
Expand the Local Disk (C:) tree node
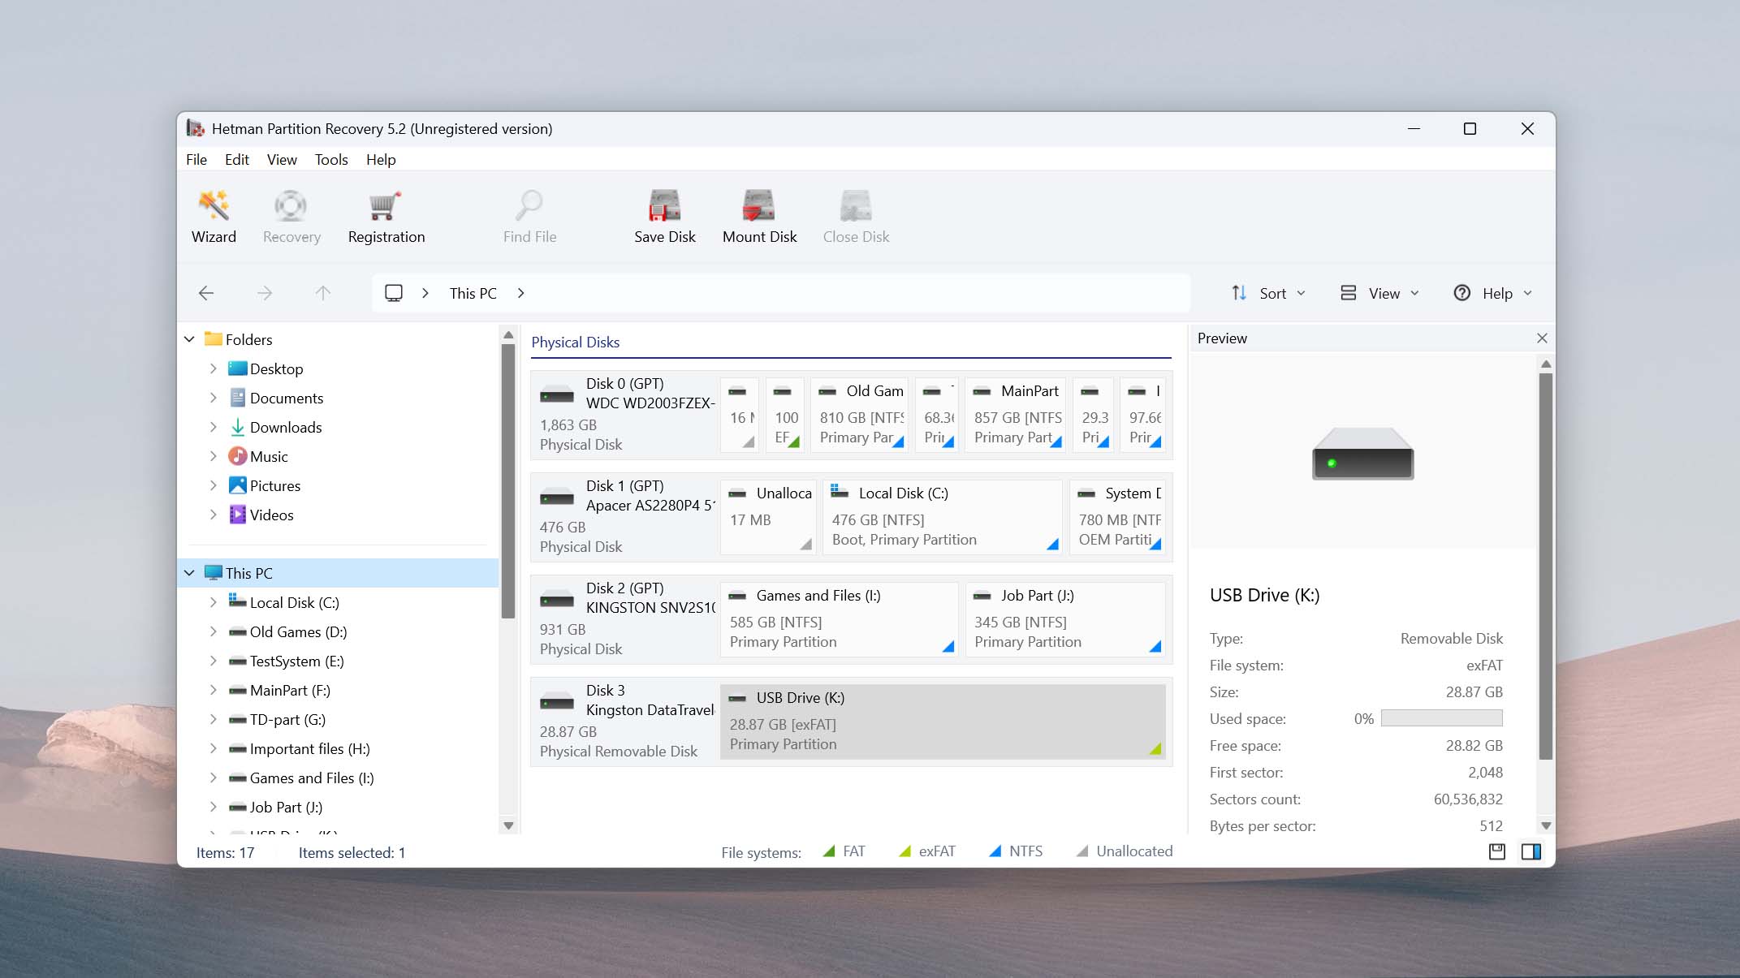pyautogui.click(x=213, y=602)
